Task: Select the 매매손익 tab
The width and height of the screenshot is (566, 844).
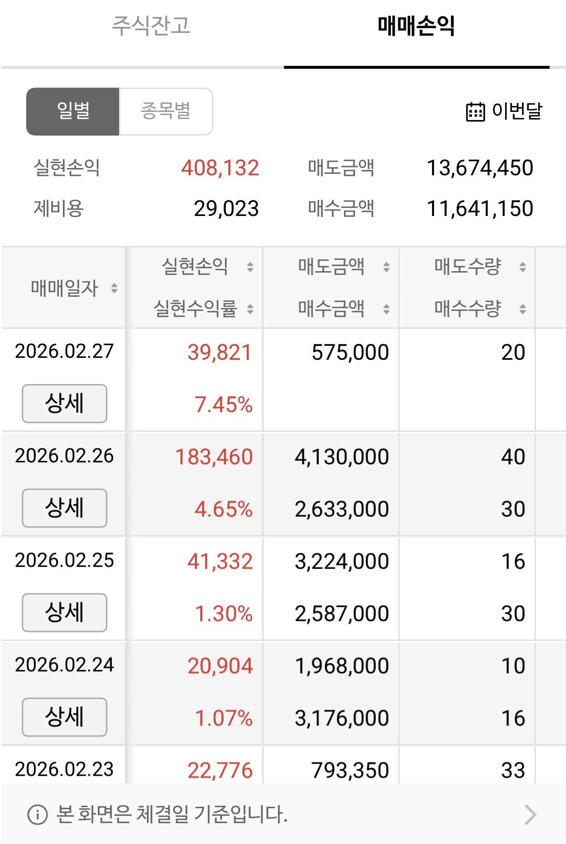Action: [416, 26]
